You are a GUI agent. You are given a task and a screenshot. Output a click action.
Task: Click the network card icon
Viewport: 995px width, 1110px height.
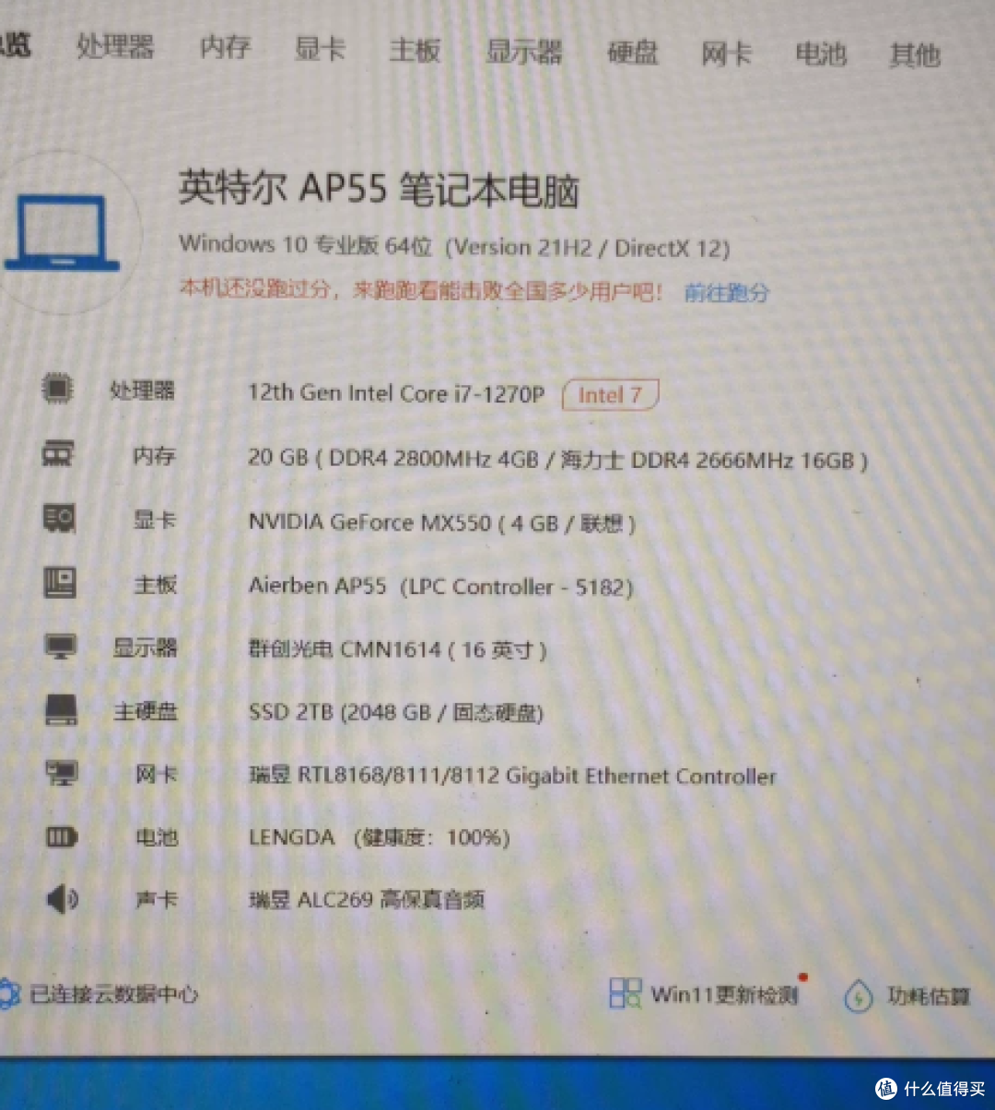pyautogui.click(x=62, y=772)
